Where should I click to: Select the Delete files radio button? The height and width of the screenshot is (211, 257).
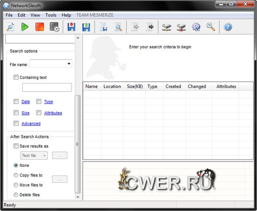point(16,195)
